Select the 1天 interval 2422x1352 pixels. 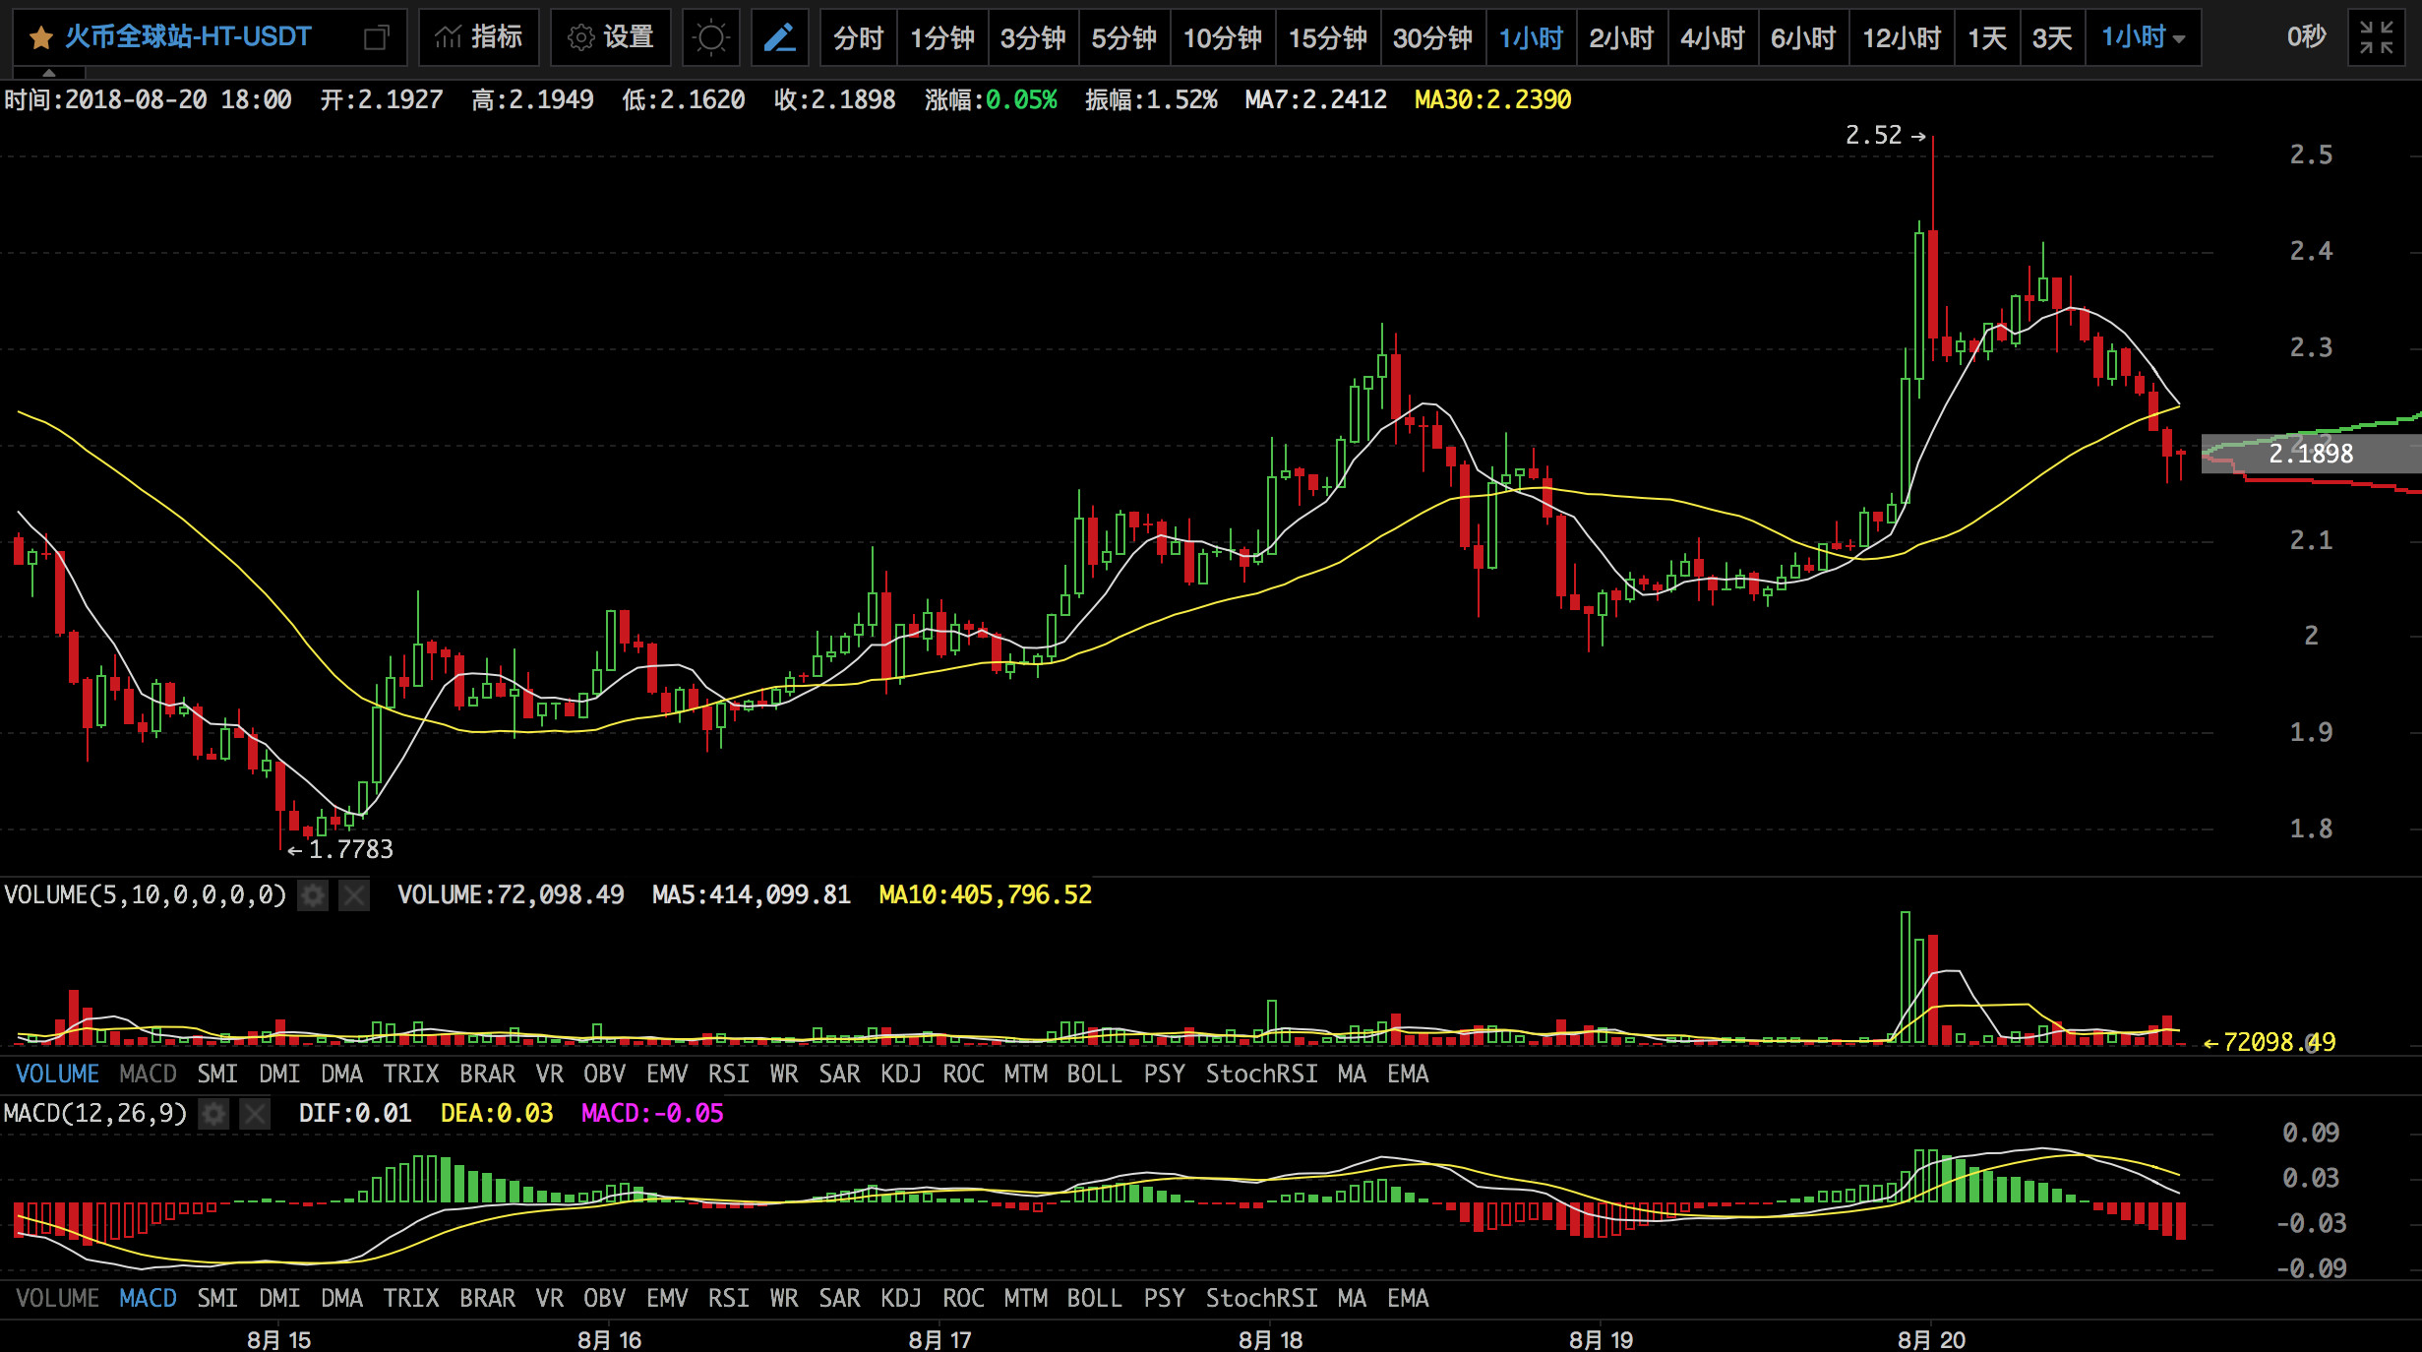[1987, 38]
